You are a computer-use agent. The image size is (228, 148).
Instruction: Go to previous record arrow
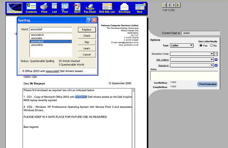tap(169, 5)
